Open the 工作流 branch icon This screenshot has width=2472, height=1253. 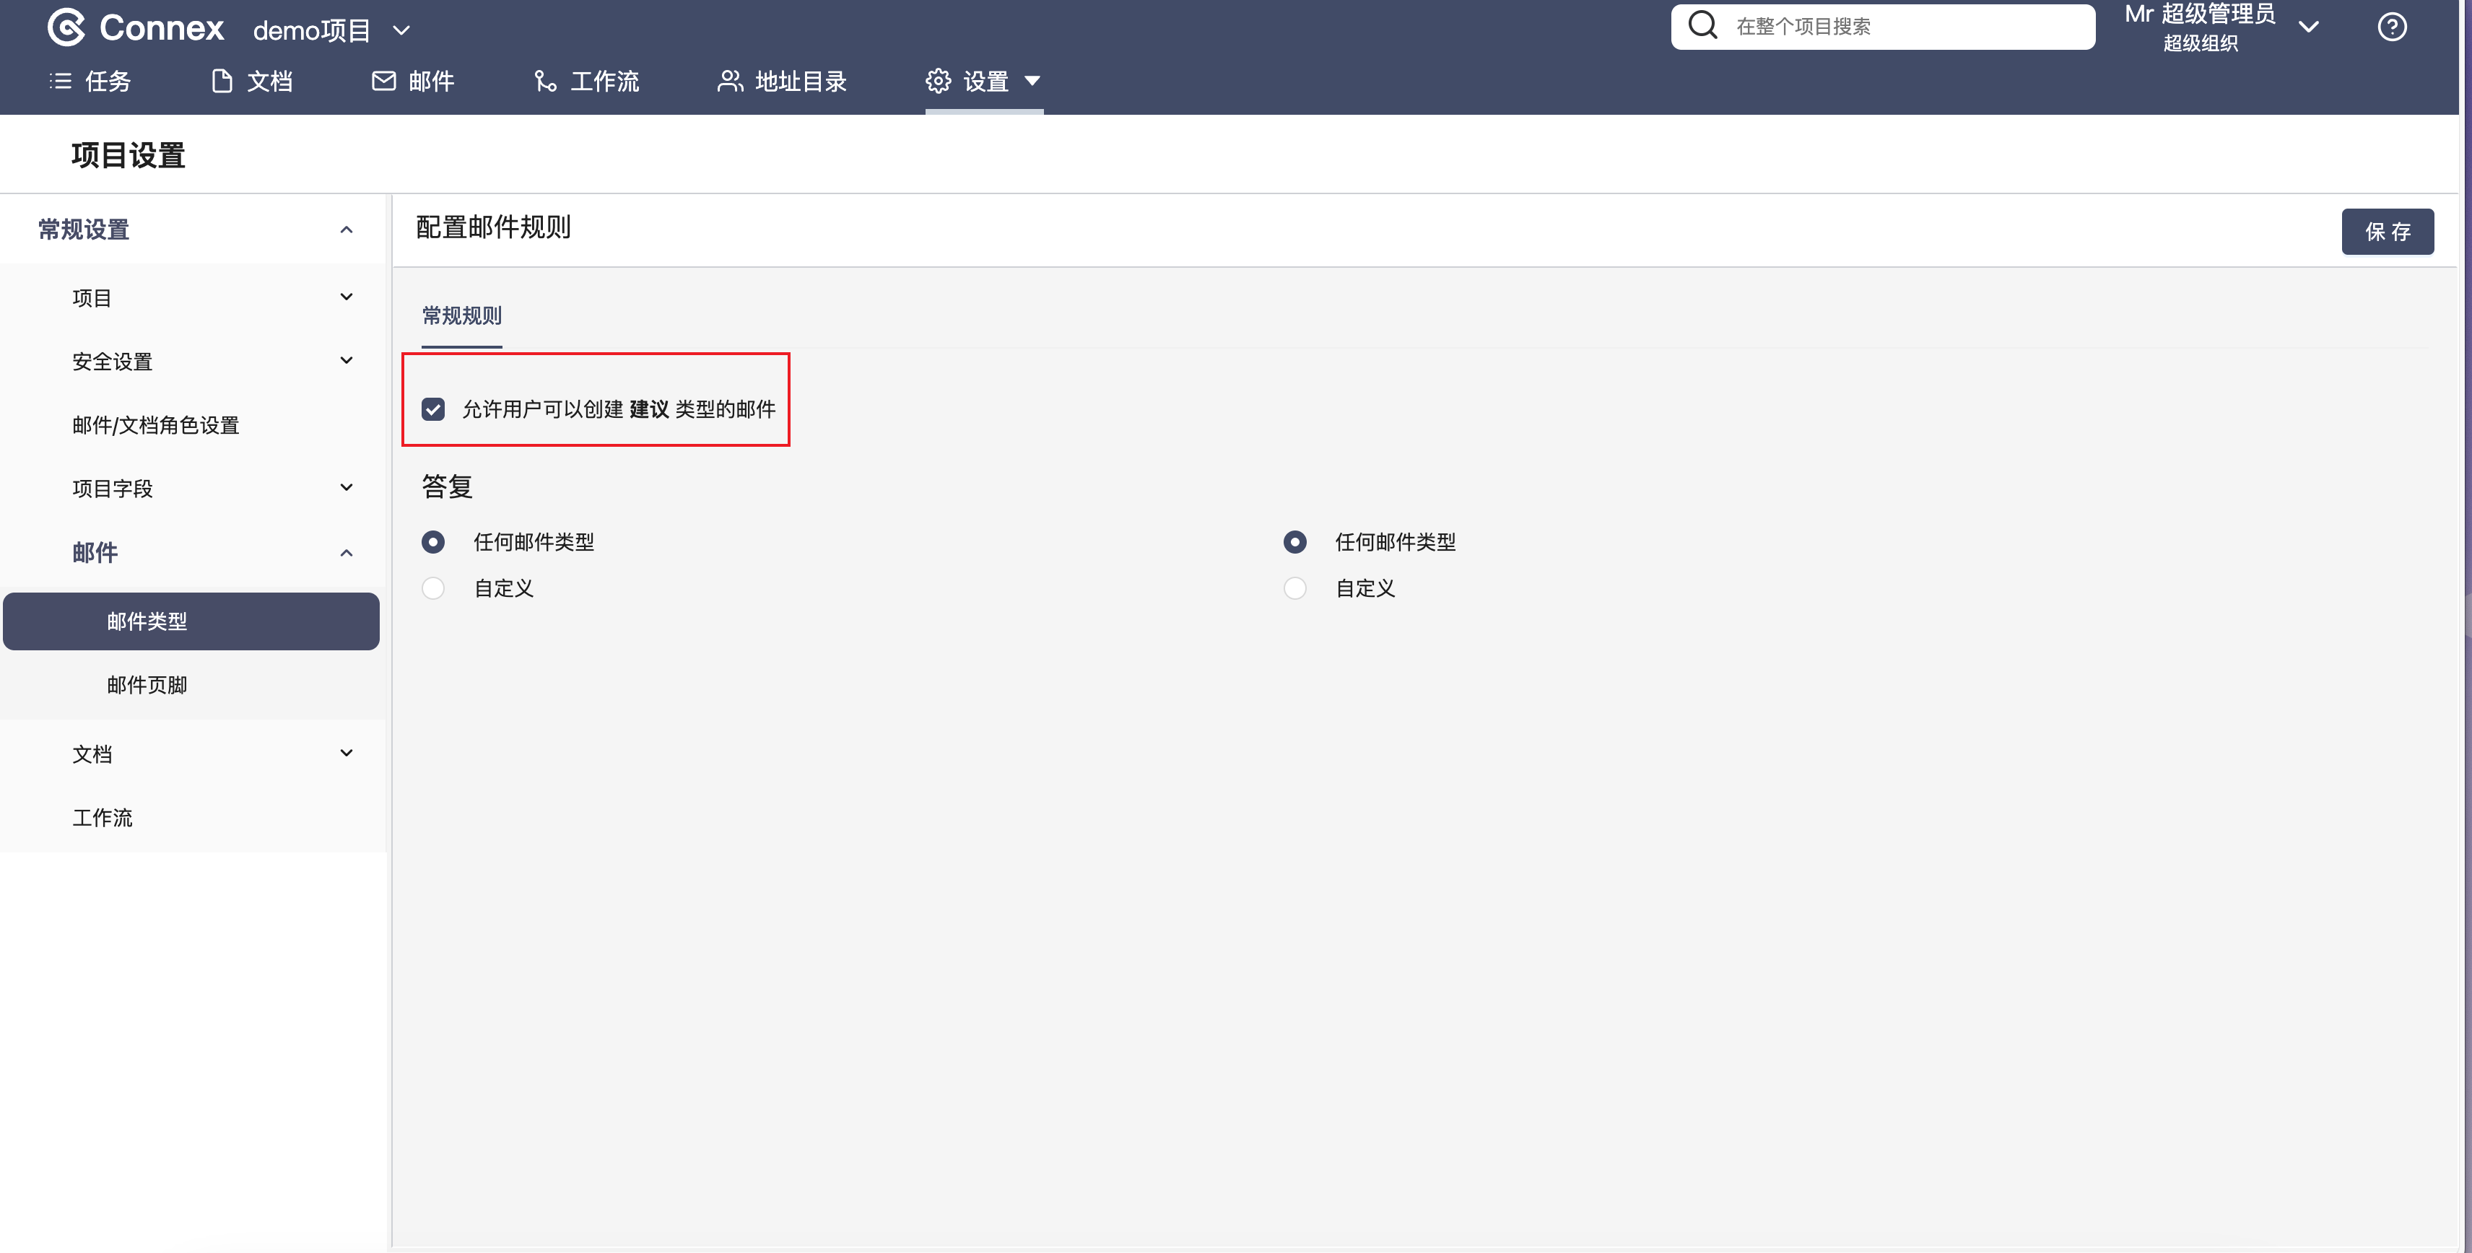pyautogui.click(x=545, y=82)
